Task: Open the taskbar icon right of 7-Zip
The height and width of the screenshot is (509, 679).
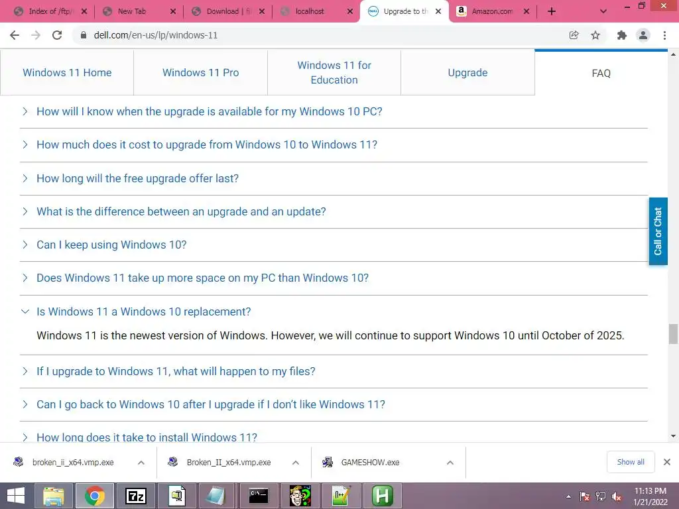Action: pos(176,496)
